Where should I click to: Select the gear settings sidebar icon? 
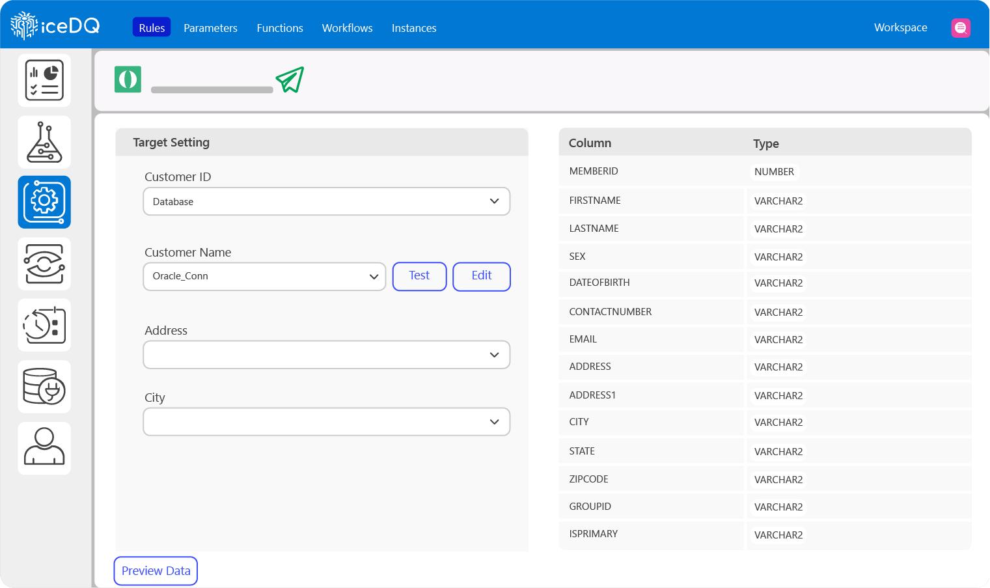click(44, 202)
